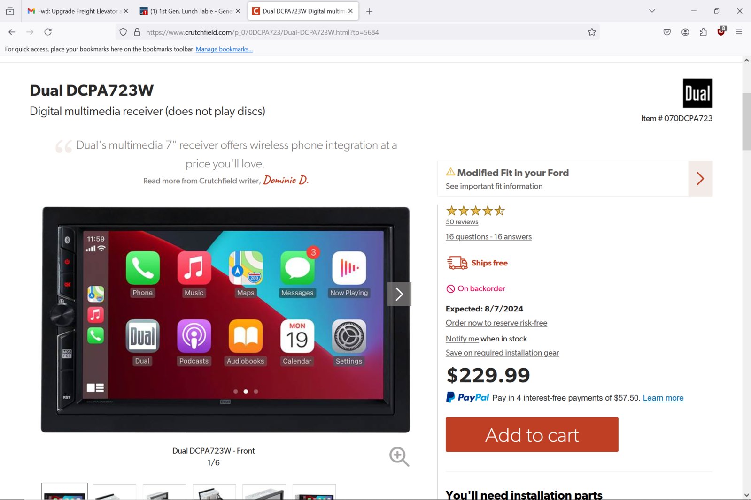Click the uBlock shield extension icon

pos(721,31)
